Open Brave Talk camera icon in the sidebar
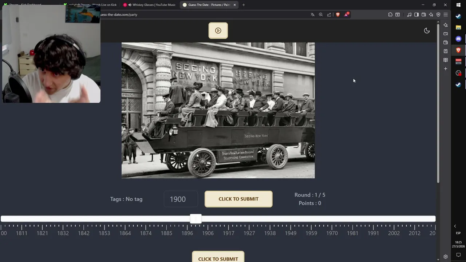 446,34
